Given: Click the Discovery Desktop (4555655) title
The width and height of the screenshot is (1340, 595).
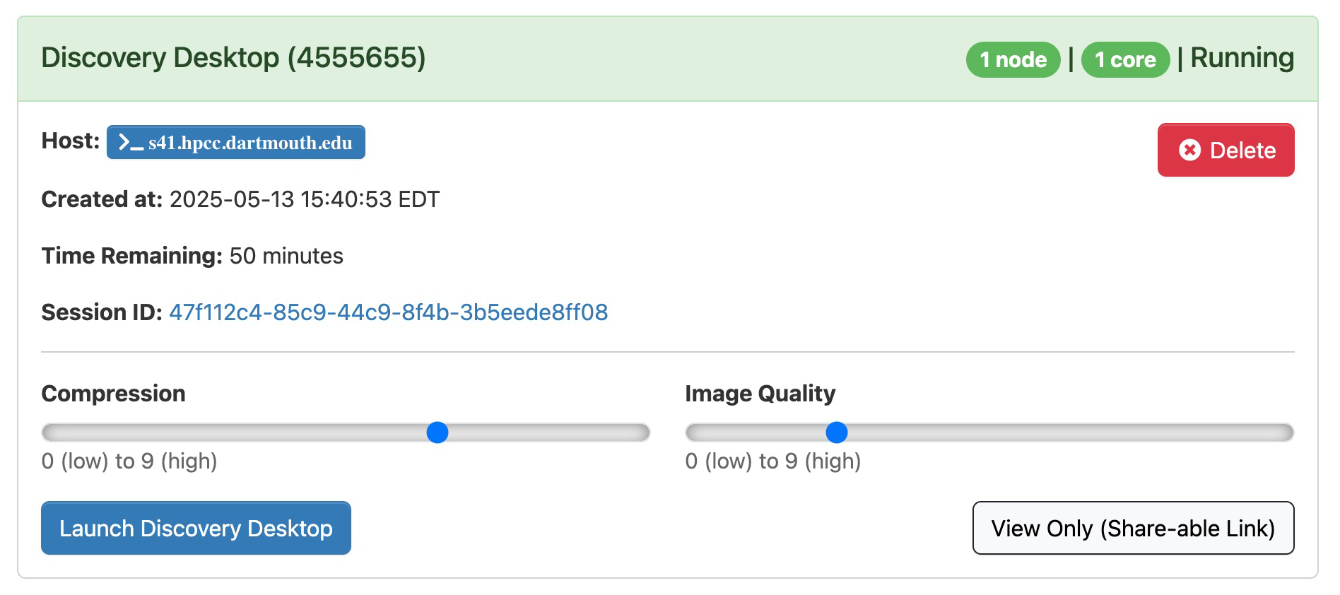Looking at the screenshot, I should coord(233,58).
